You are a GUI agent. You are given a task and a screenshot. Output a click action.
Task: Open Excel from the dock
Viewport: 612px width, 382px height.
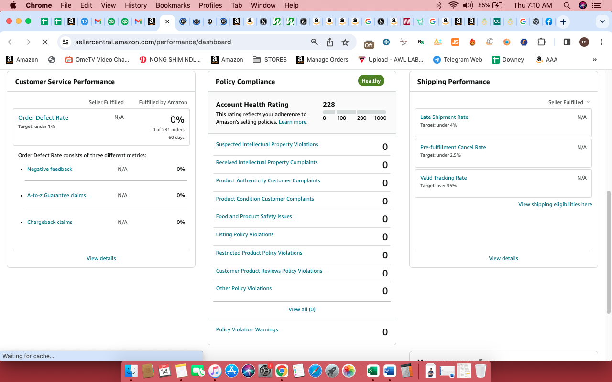[x=373, y=371]
